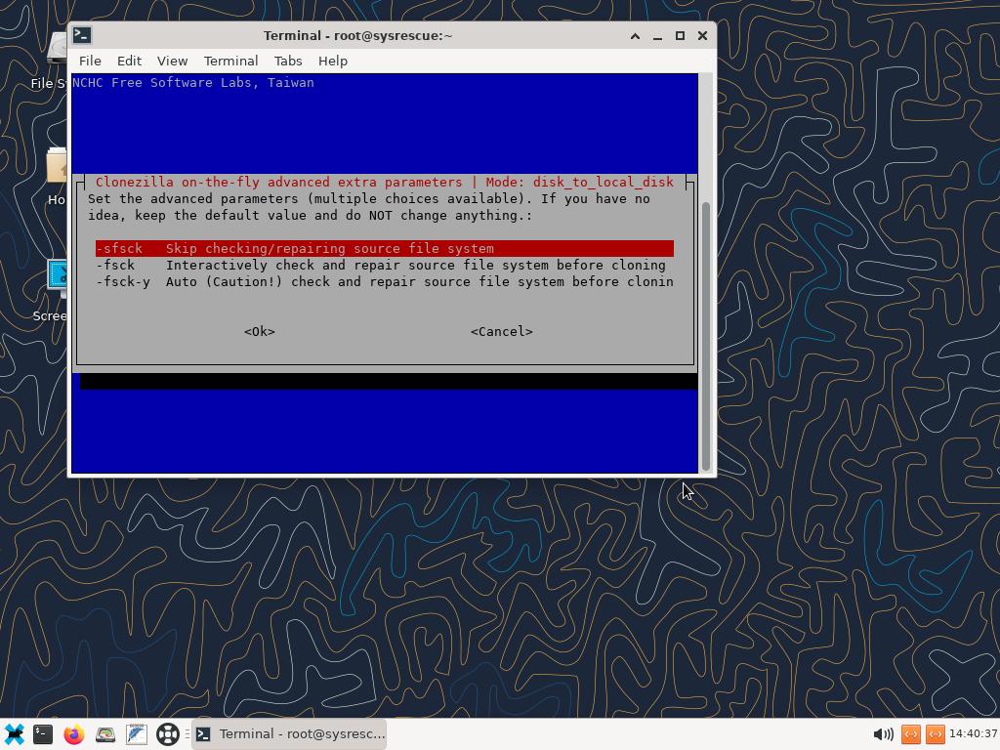Open the File menu
Screen dimensions: 1000x750
click(x=90, y=61)
